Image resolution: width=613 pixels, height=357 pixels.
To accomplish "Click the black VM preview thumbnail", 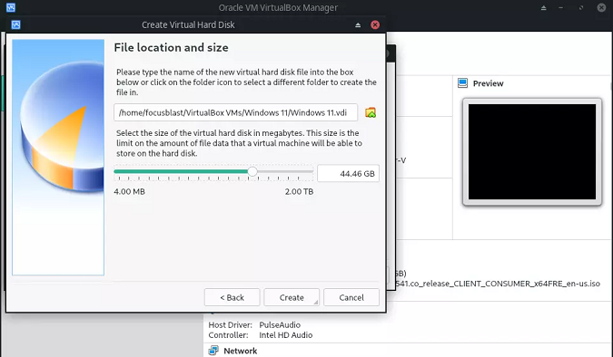I will (x=532, y=151).
